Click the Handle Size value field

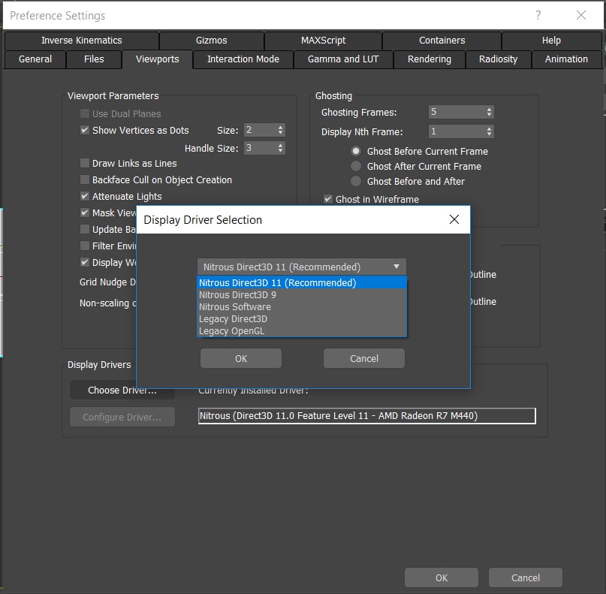click(x=261, y=148)
